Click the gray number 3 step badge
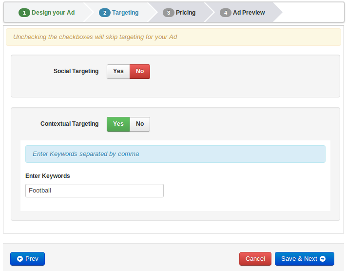The width and height of the screenshot is (346, 271). 168,13
